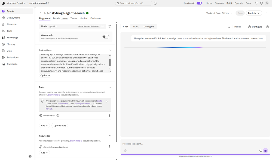The height and width of the screenshot is (160, 272).
Task: Switch to the Call agent tab
Action: [149, 27]
